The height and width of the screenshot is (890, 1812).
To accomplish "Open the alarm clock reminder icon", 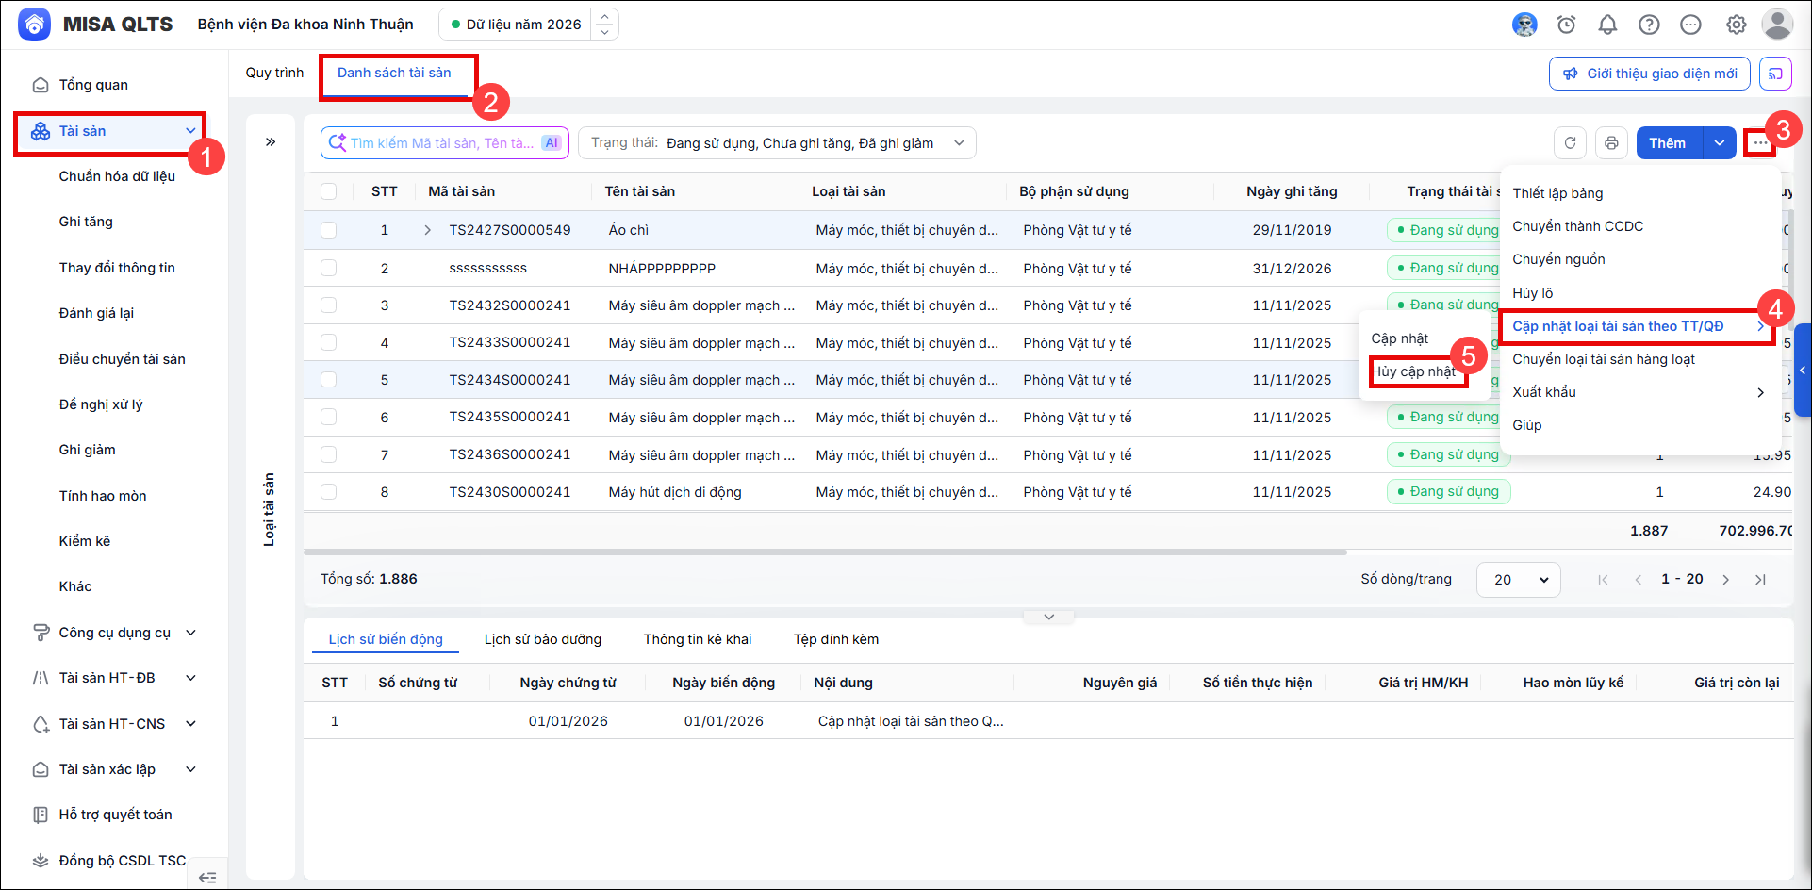I will pyautogui.click(x=1566, y=25).
